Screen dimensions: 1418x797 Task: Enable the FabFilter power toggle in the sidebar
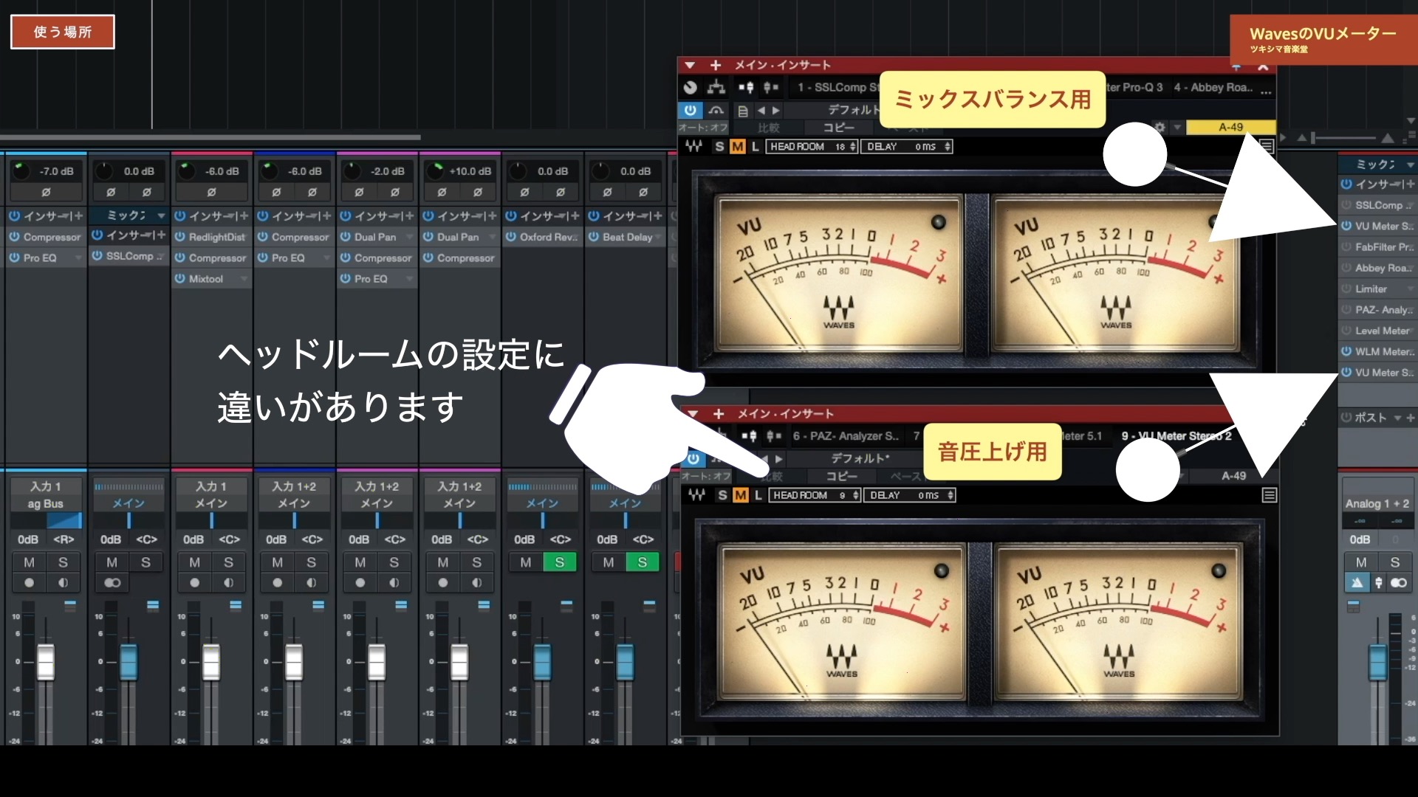(x=1346, y=247)
